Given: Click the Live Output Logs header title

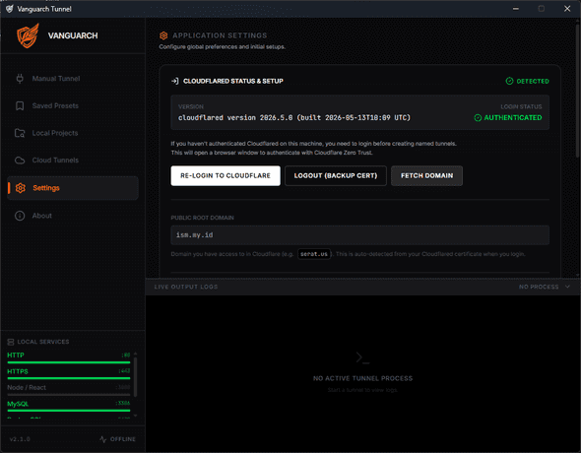Looking at the screenshot, I should click(186, 287).
